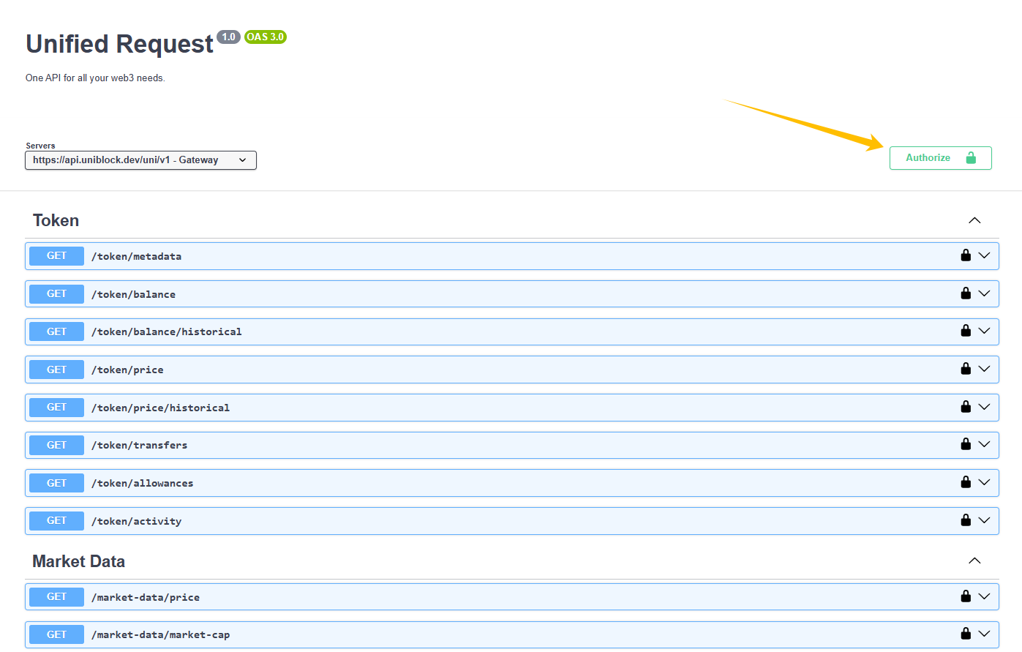Click lock icon for /market-data/price

tap(966, 596)
